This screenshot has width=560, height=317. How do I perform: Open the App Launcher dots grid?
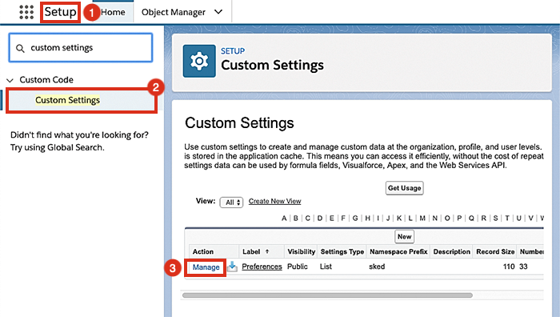(26, 12)
